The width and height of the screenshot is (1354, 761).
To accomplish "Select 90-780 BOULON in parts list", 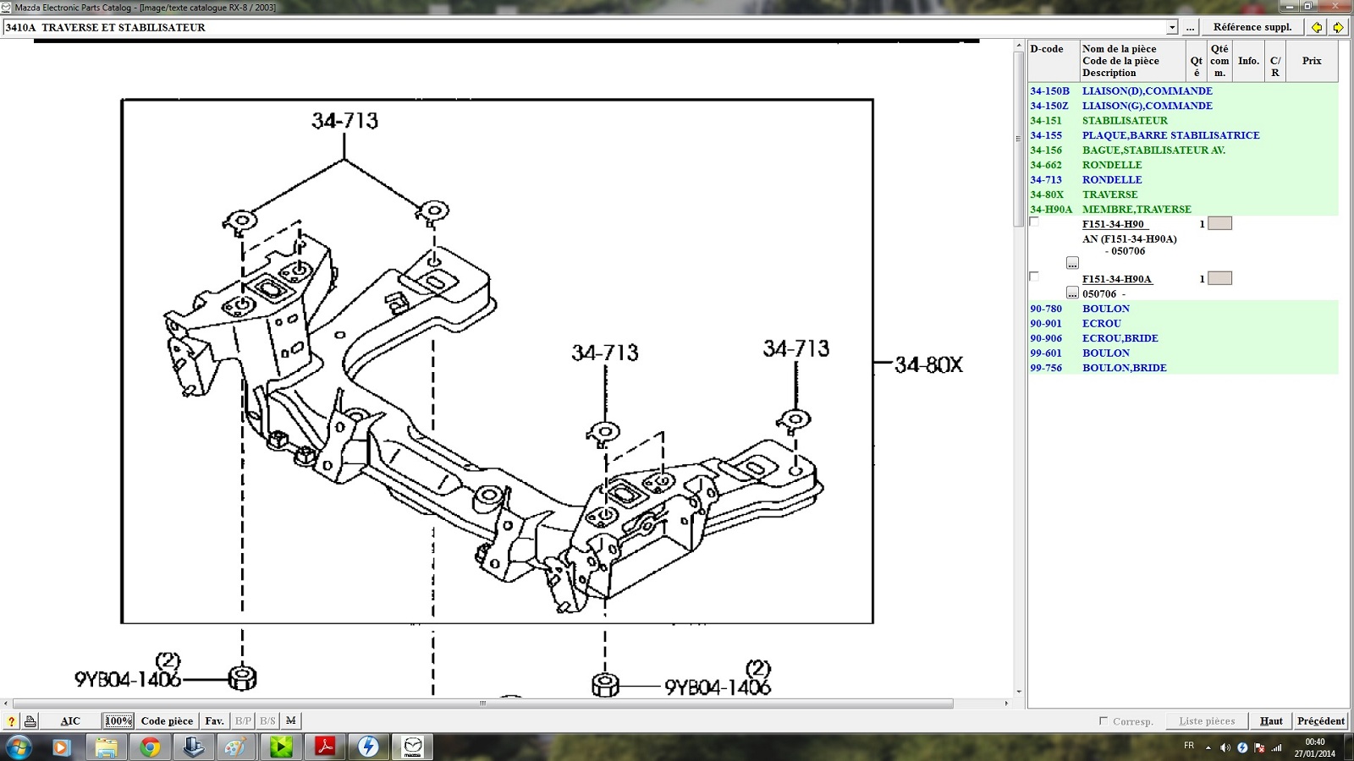I will pyautogui.click(x=1105, y=309).
